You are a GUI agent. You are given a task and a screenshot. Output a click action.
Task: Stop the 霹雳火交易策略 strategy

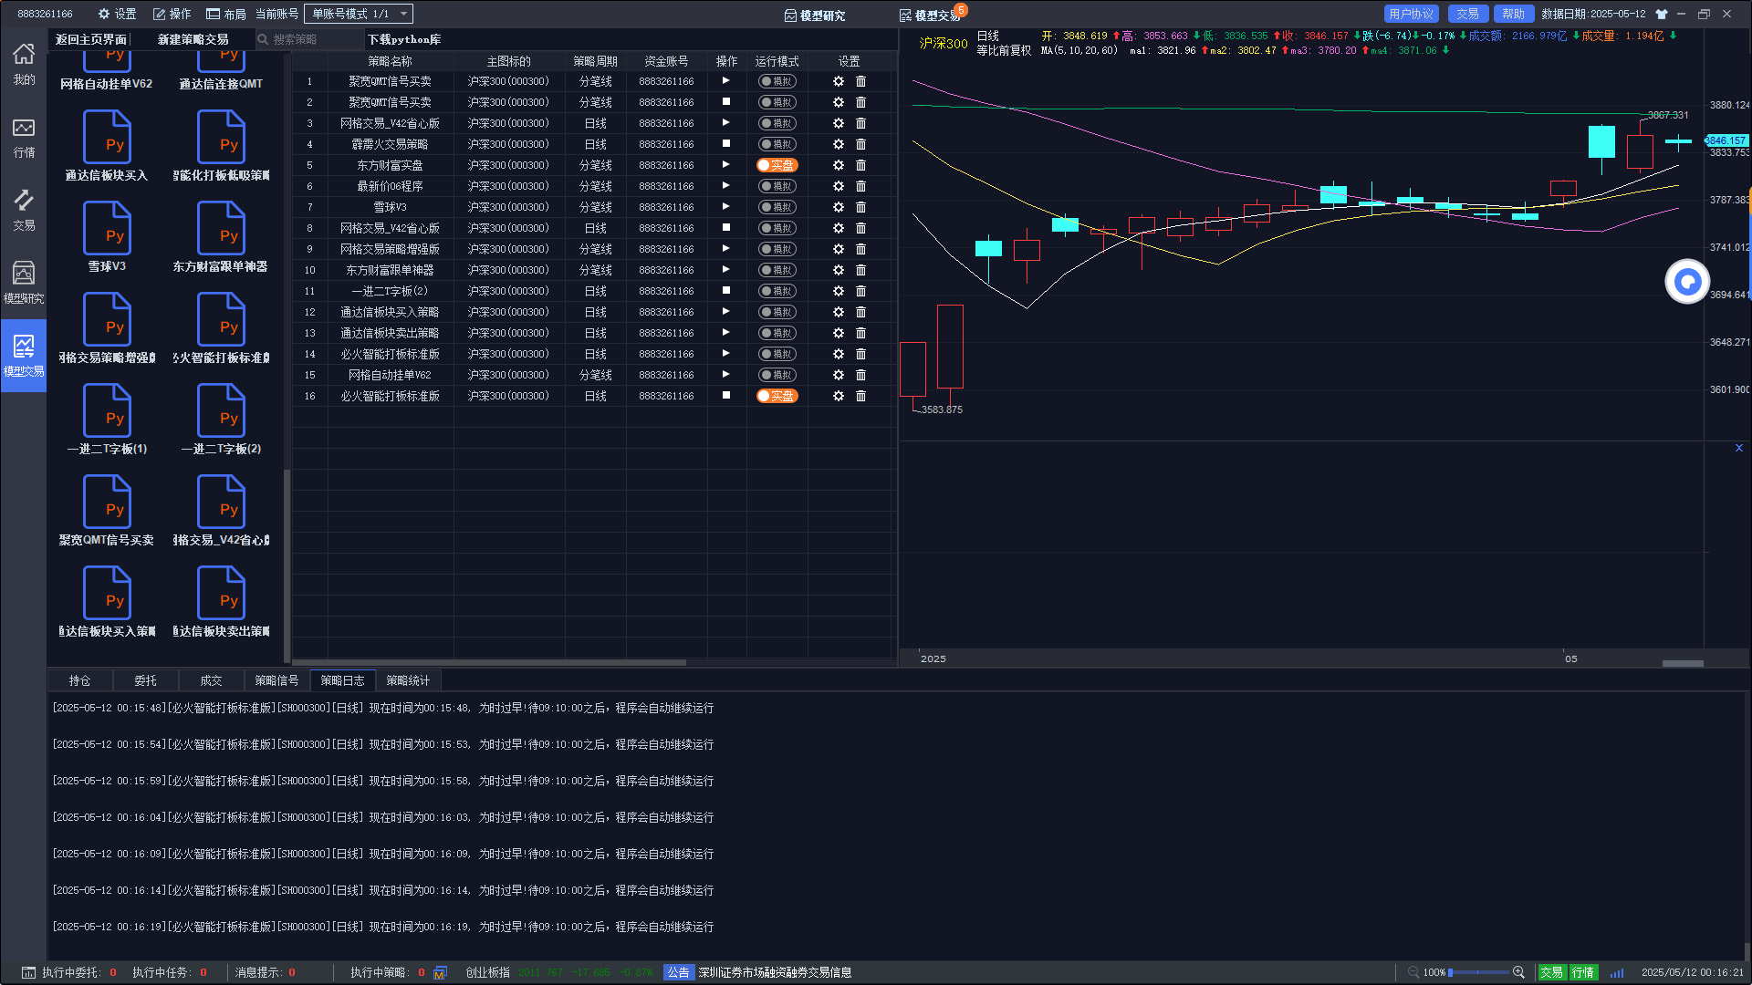tap(726, 144)
